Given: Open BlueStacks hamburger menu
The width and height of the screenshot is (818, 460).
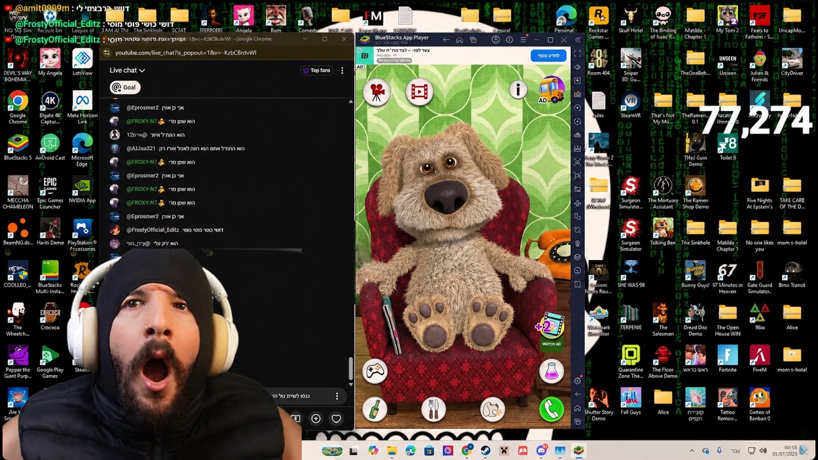Looking at the screenshot, I should pyautogui.click(x=523, y=40).
